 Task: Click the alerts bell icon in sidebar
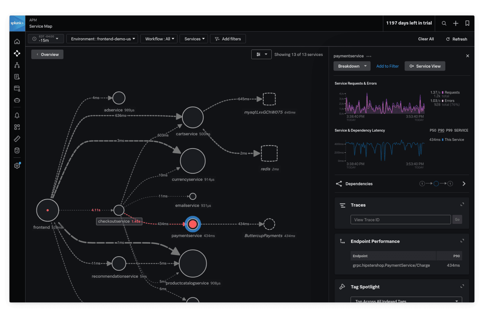click(x=17, y=115)
